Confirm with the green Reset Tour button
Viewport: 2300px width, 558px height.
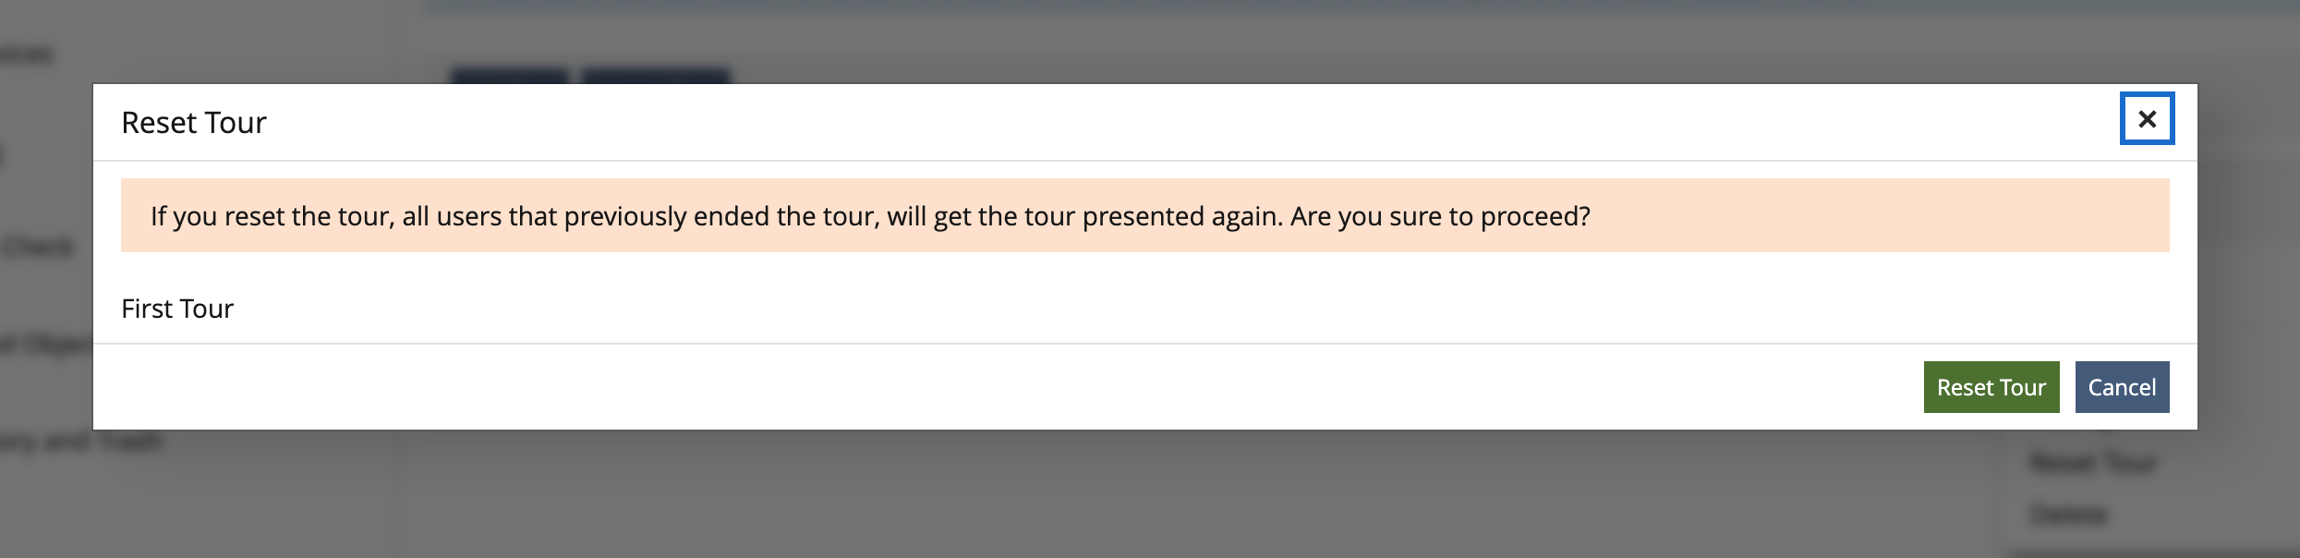[1991, 387]
